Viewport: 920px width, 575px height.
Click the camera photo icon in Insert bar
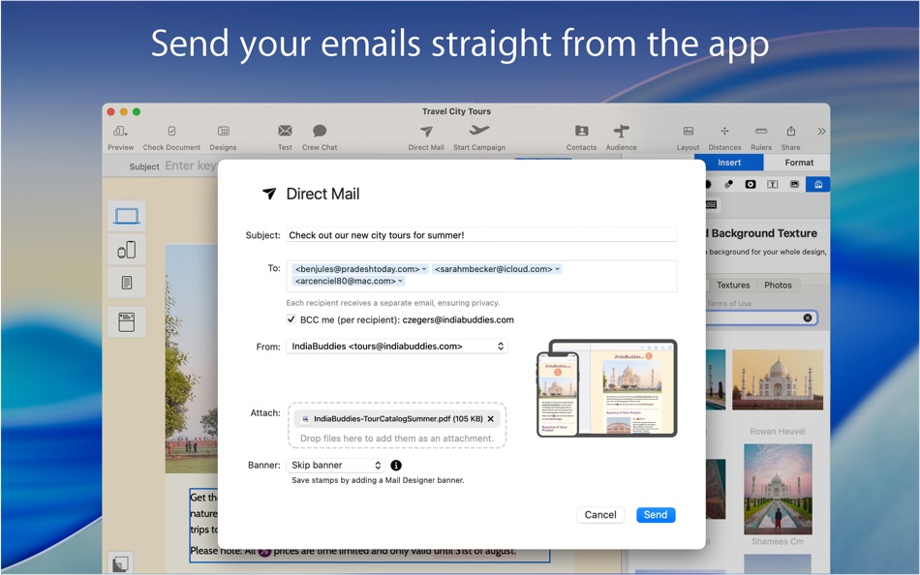751,184
